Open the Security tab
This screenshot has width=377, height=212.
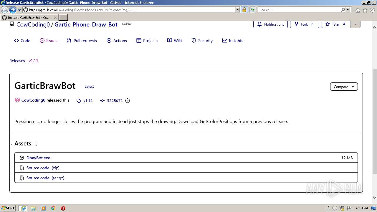202,41
